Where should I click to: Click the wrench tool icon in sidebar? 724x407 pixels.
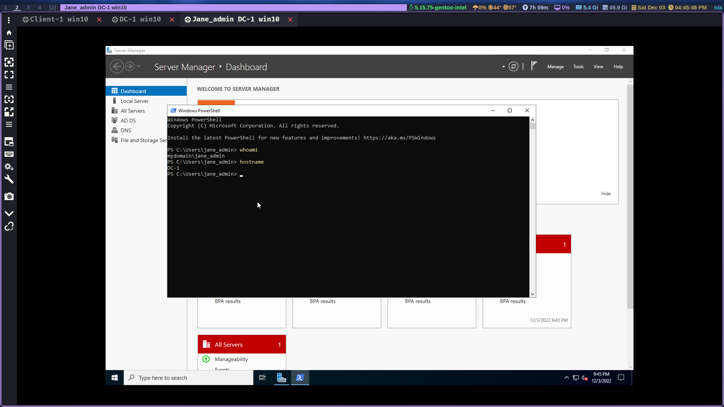9,179
